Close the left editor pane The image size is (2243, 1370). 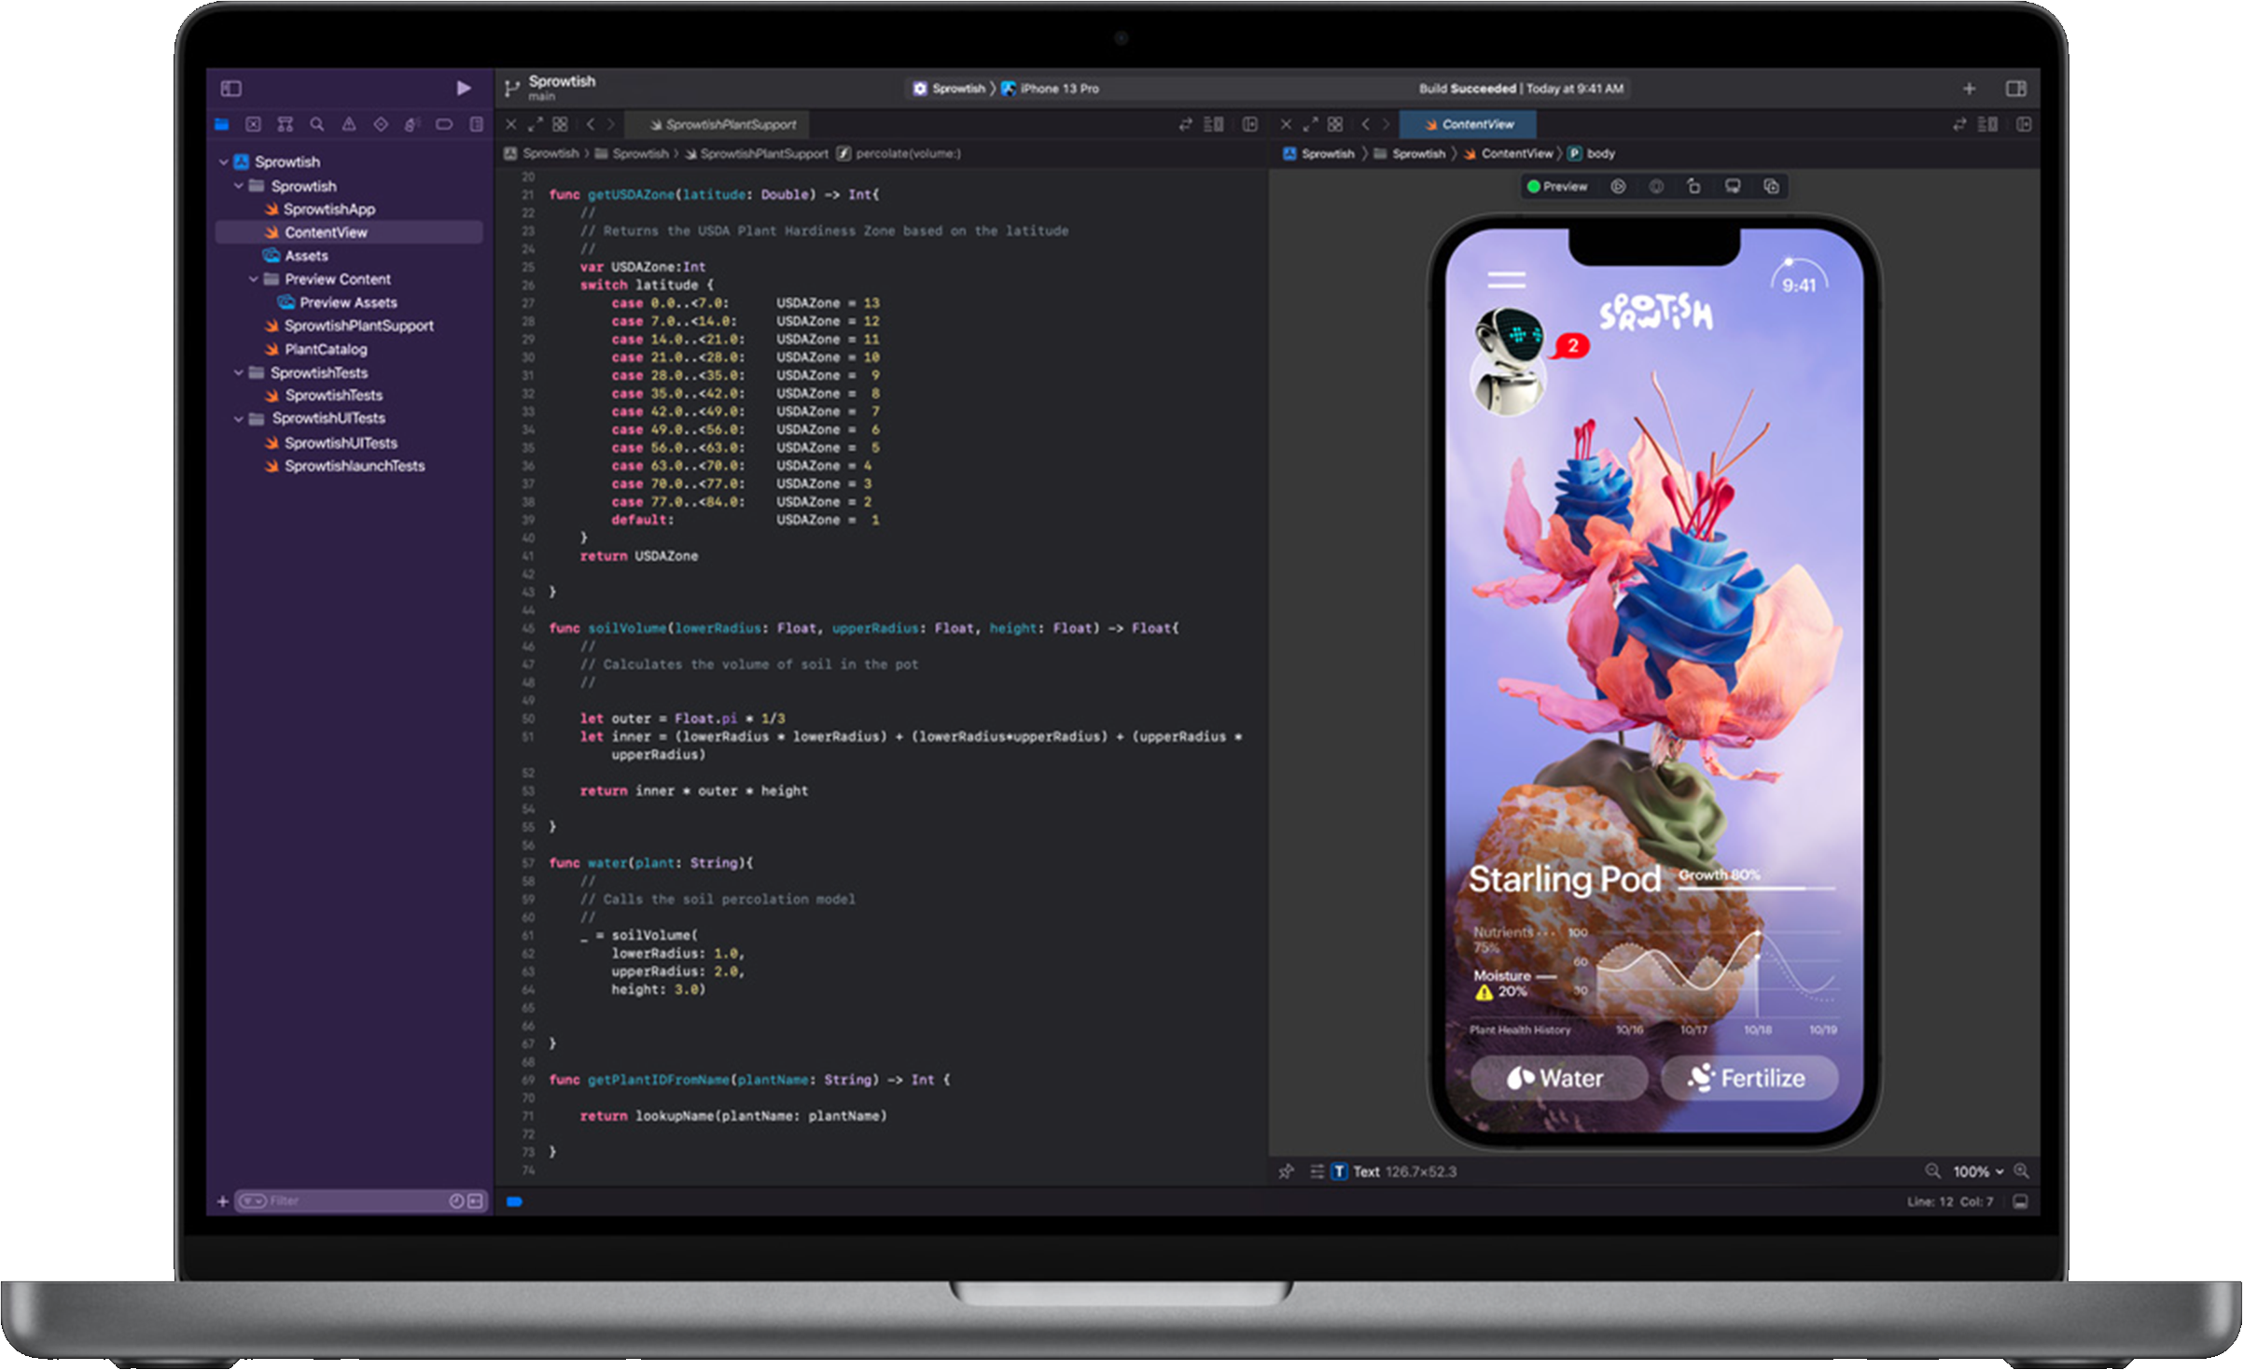[x=511, y=124]
